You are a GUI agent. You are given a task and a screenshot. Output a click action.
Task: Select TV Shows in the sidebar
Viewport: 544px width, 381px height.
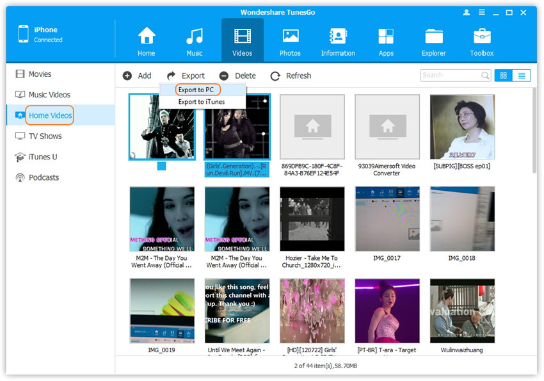[x=45, y=136]
